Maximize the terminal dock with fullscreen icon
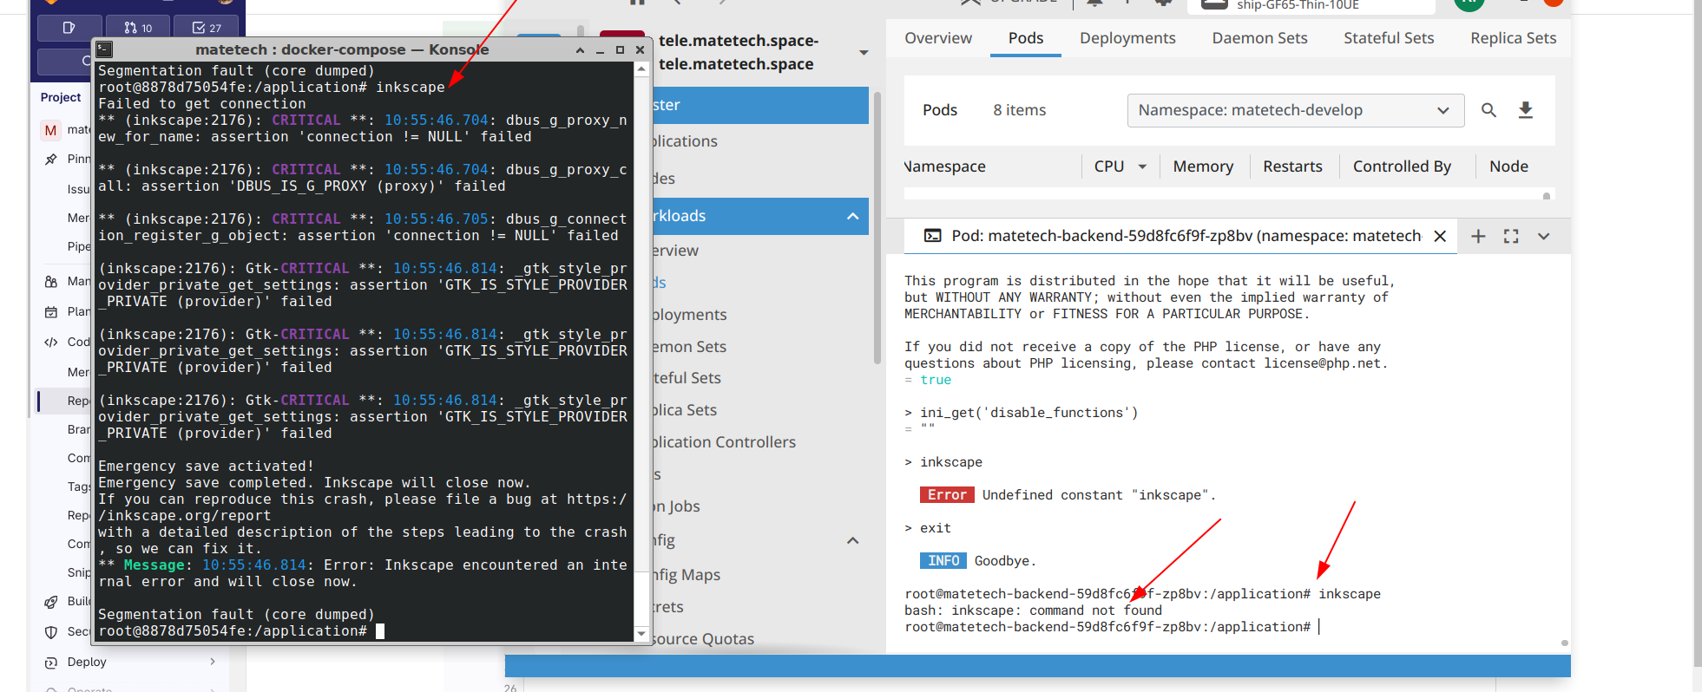 tap(1511, 237)
